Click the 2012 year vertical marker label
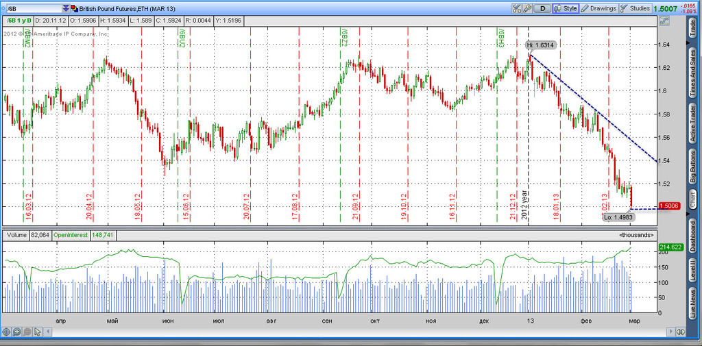 pos(524,204)
